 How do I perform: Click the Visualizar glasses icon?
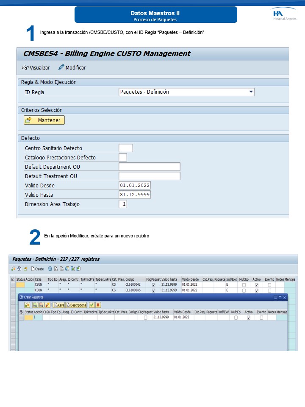coord(25,68)
